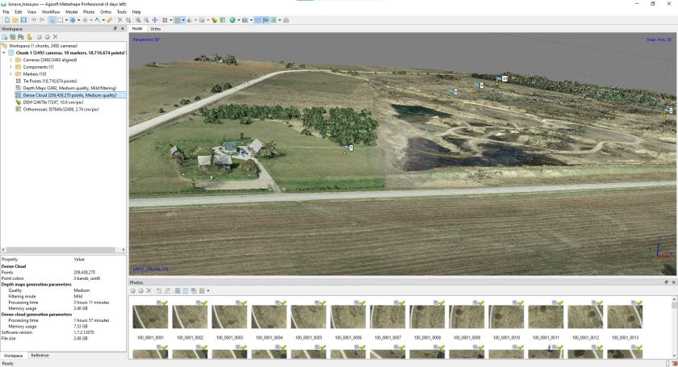Expand the Cameras folder in Workspace
This screenshot has height=367, width=678.
click(x=10, y=60)
